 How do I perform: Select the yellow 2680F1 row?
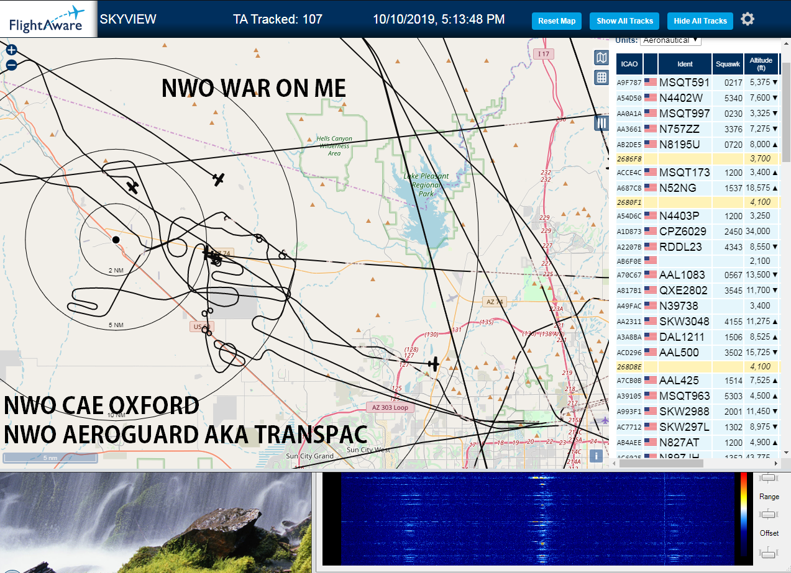point(697,202)
